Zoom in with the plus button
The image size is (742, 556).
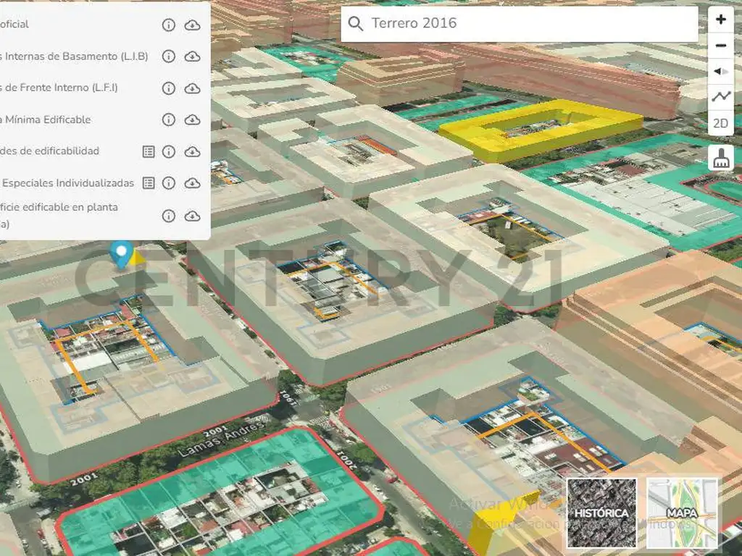pos(720,20)
